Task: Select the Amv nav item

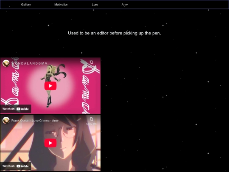Action: [x=125, y=5]
